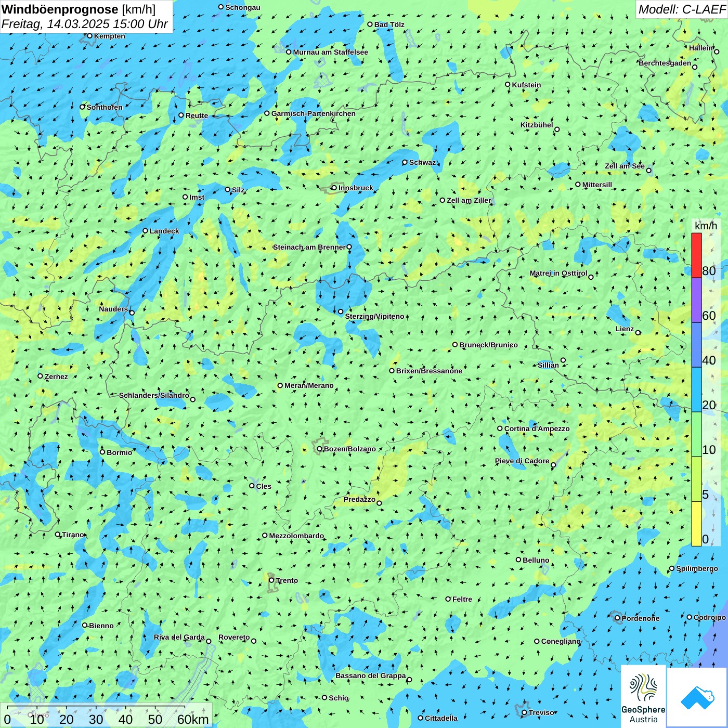Click the Windböenprognose title text
The image size is (728, 728).
click(60, 9)
